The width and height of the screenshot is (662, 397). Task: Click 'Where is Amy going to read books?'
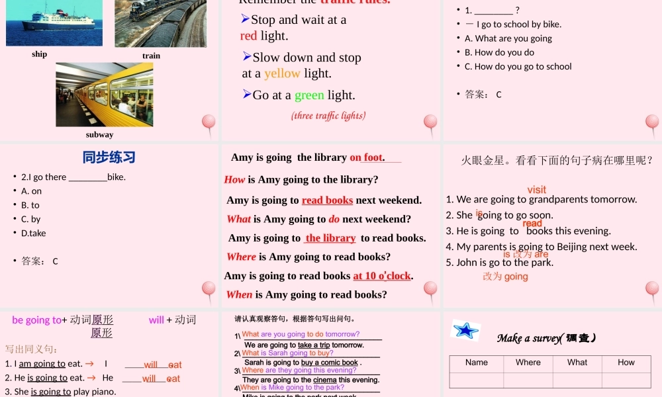[308, 257]
